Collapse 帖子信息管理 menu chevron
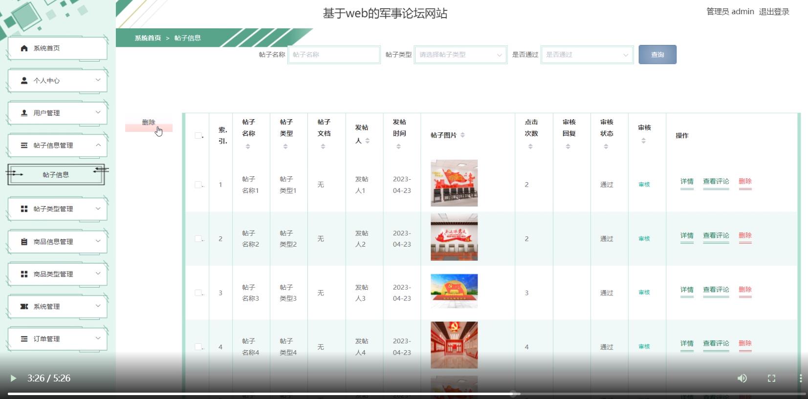The width and height of the screenshot is (808, 399). coord(98,145)
